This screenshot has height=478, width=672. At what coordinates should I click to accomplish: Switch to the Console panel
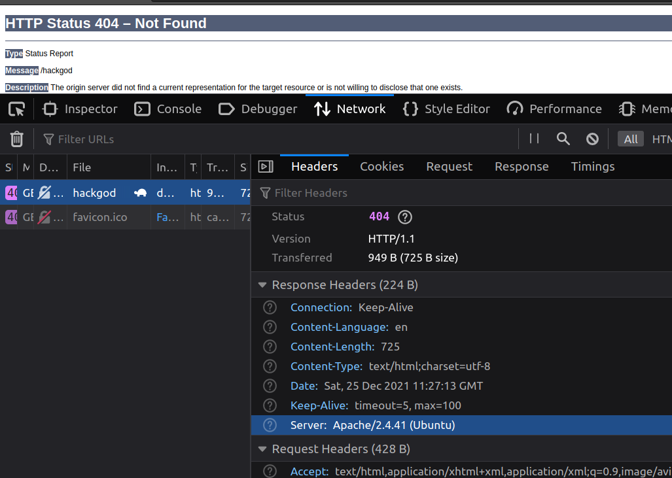pyautogui.click(x=168, y=109)
